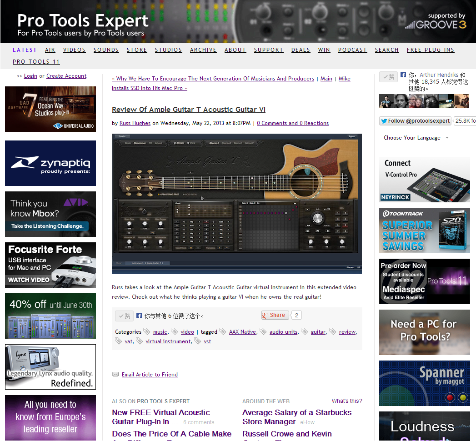Open the SEARCH navigation item
Image resolution: width=476 pixels, height=441 pixels.
click(387, 50)
